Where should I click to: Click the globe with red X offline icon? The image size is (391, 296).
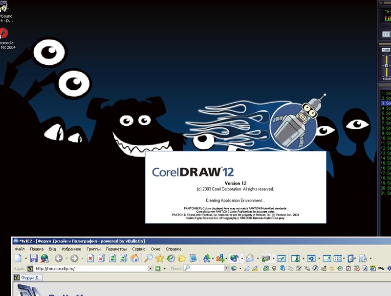[44, 258]
